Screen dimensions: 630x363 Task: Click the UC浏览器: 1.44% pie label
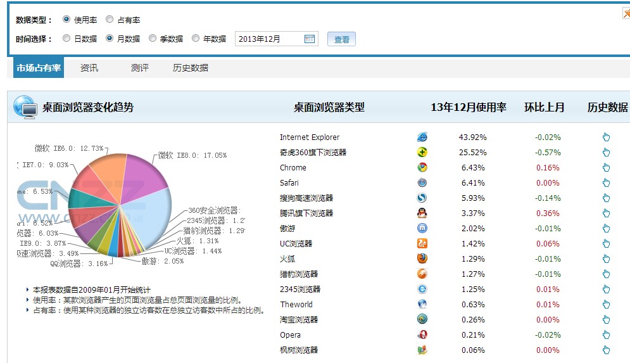(193, 252)
